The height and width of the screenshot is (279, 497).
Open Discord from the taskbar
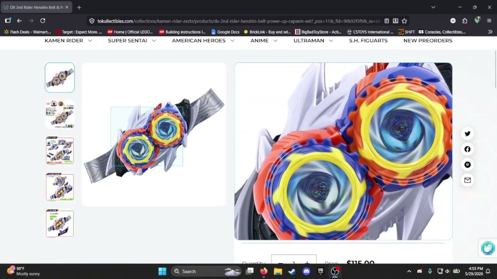click(x=306, y=271)
